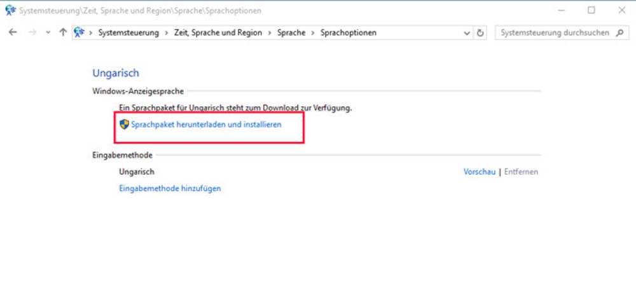
Task: Click the Control Panel icon in address bar
Action: tap(79, 32)
